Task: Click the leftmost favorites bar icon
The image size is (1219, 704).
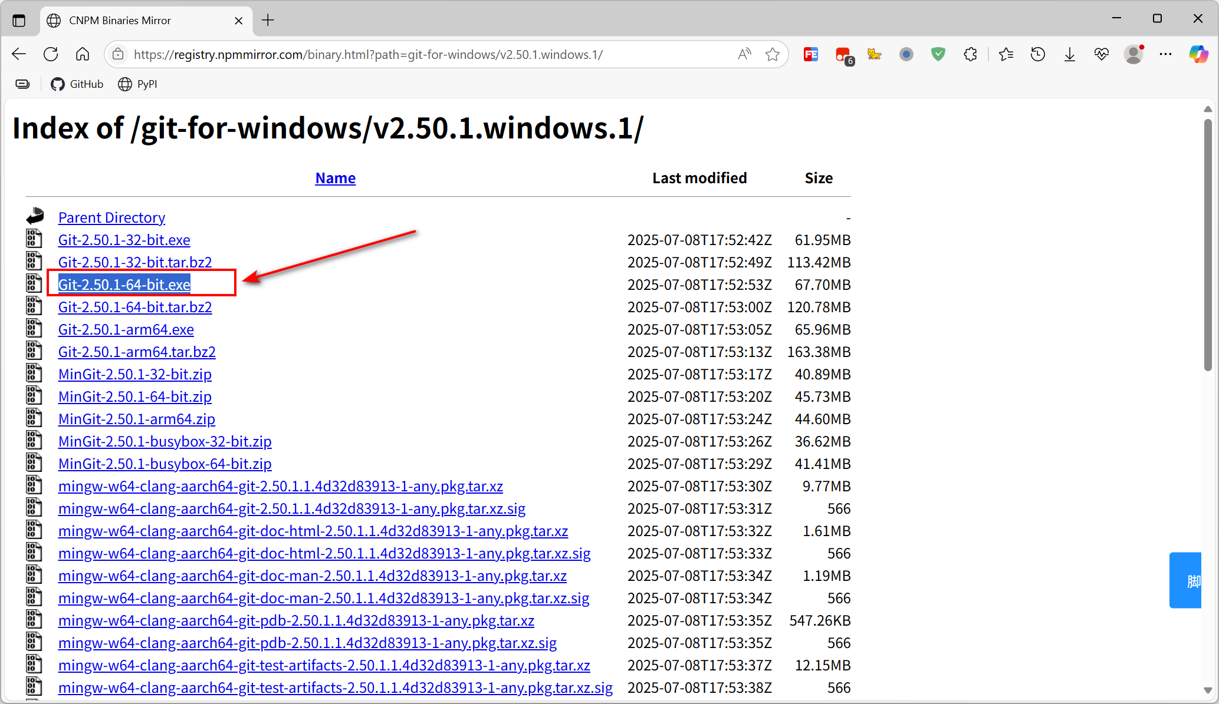Action: (x=22, y=84)
